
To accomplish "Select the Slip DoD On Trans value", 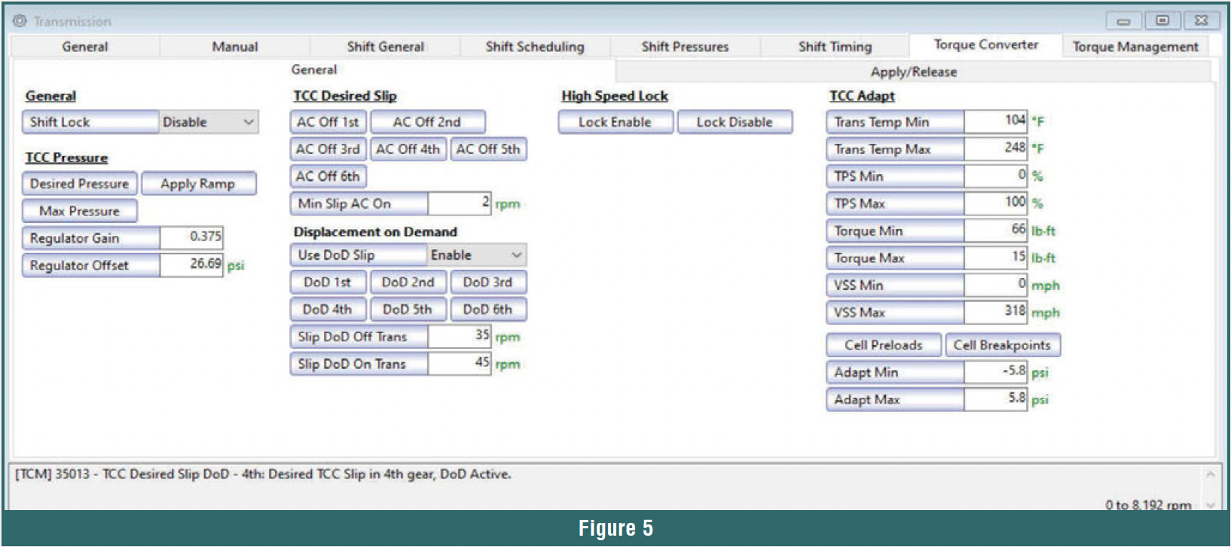I will pyautogui.click(x=460, y=364).
